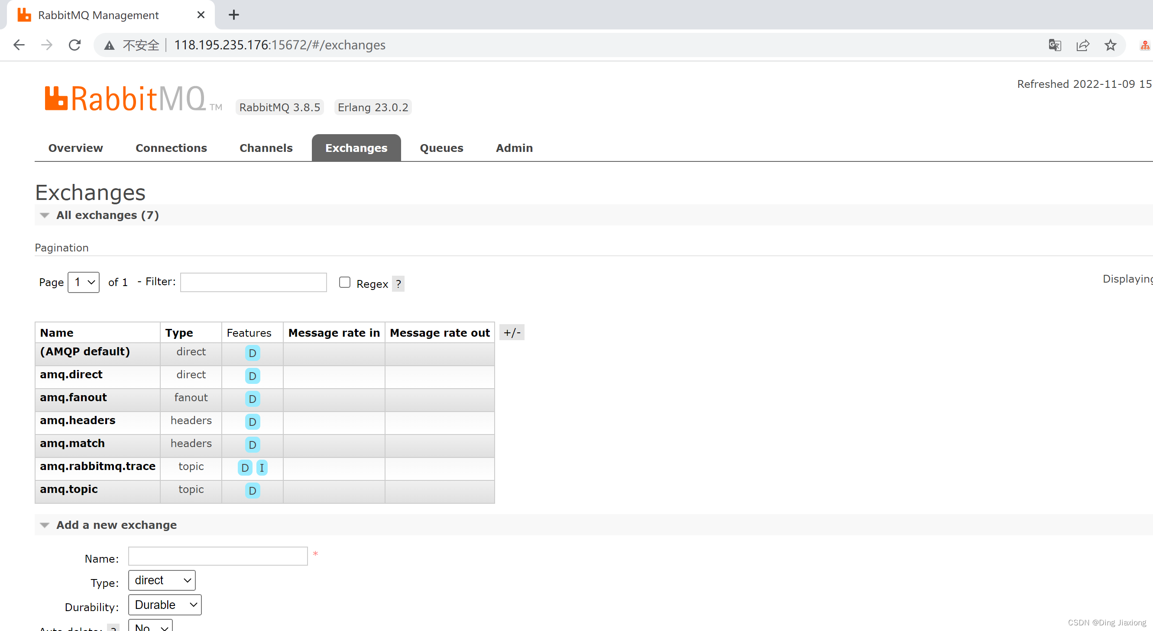Click D feature badge for amq.topic
This screenshot has height=631, width=1153.
coord(253,490)
